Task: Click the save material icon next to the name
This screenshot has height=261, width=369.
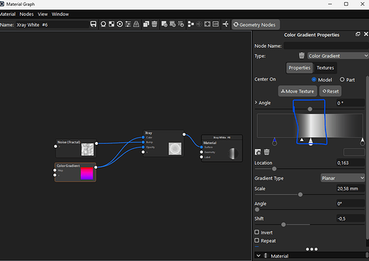Action: click(x=93, y=24)
